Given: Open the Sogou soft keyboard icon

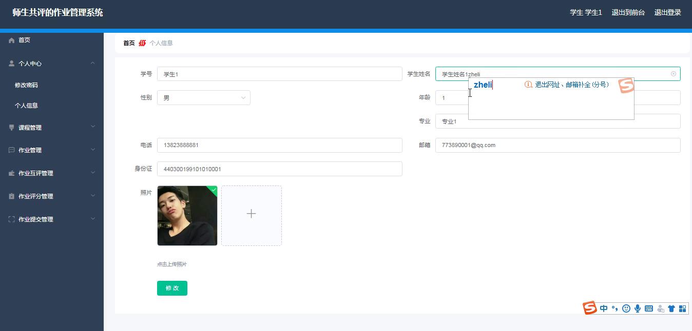Looking at the screenshot, I should tap(648, 308).
